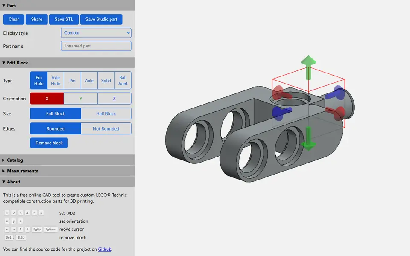Save the part as STL

(64, 19)
